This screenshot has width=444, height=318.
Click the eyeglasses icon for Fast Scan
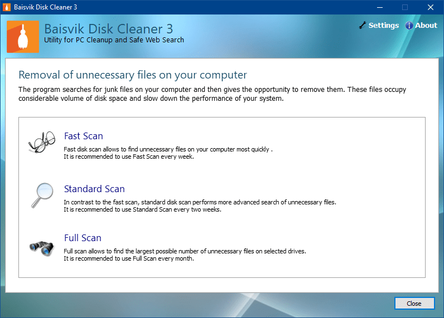pyautogui.click(x=42, y=142)
